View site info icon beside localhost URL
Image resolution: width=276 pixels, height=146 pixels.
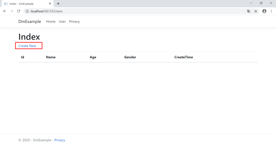tap(27, 11)
